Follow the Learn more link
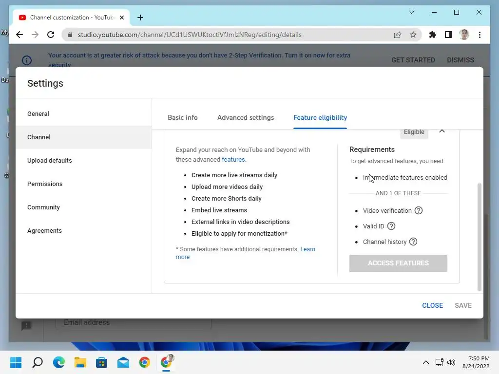Screen dimensions: 499x374 coord(307,249)
